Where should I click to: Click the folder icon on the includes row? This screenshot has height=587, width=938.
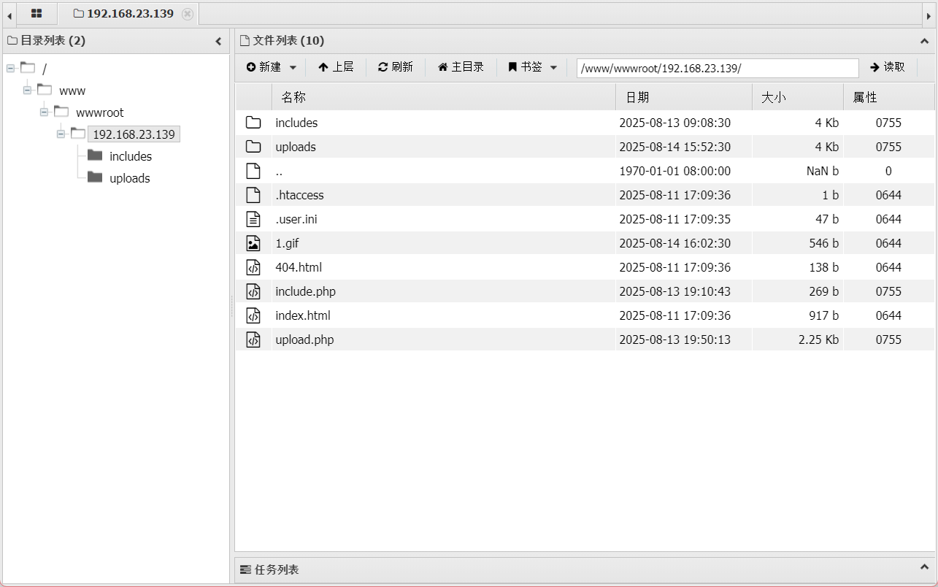[253, 122]
